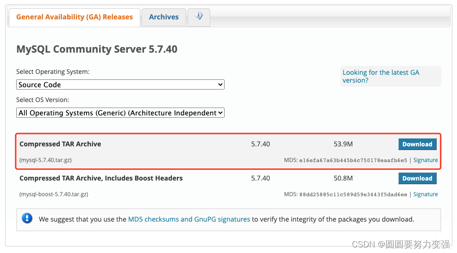This screenshot has height=253, width=457.
Task: Expand the Select Operating System dropdown
Action: coord(120,84)
